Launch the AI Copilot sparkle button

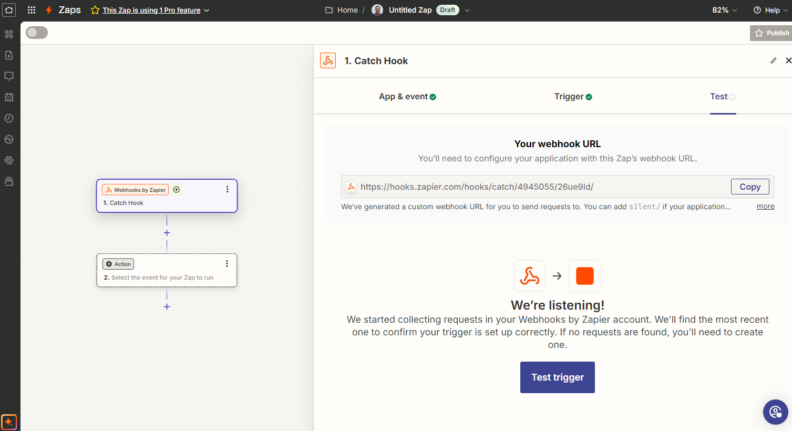pyautogui.click(x=9, y=422)
